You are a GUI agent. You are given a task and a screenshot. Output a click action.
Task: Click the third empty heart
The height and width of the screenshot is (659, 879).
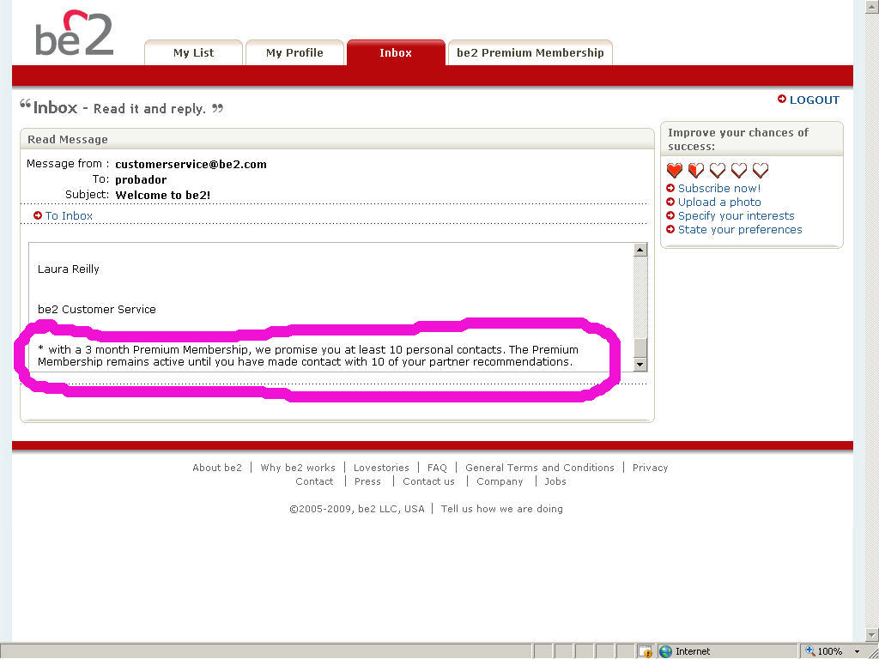[x=717, y=170]
